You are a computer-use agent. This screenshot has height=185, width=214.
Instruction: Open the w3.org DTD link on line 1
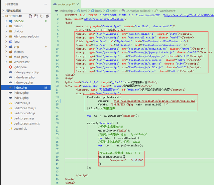pos(187,15)
